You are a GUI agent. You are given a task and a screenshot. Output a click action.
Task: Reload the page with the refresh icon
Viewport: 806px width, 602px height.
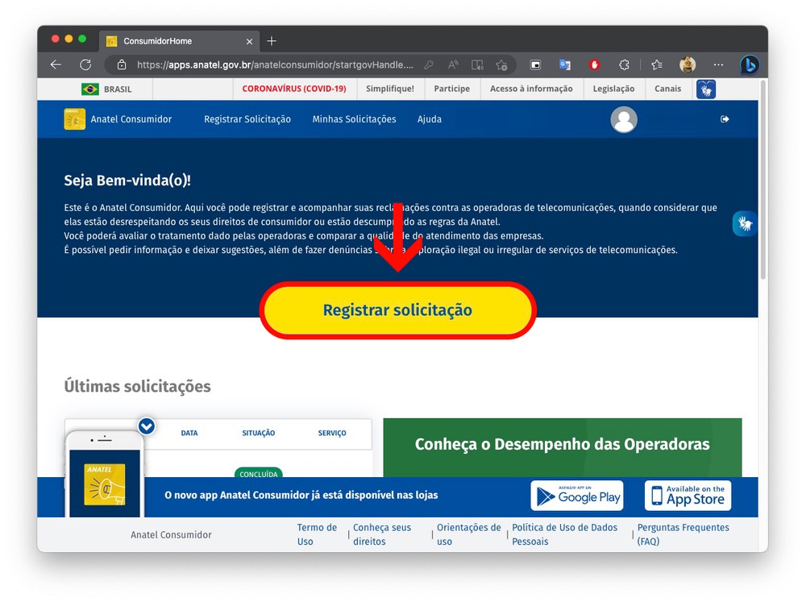(85, 64)
